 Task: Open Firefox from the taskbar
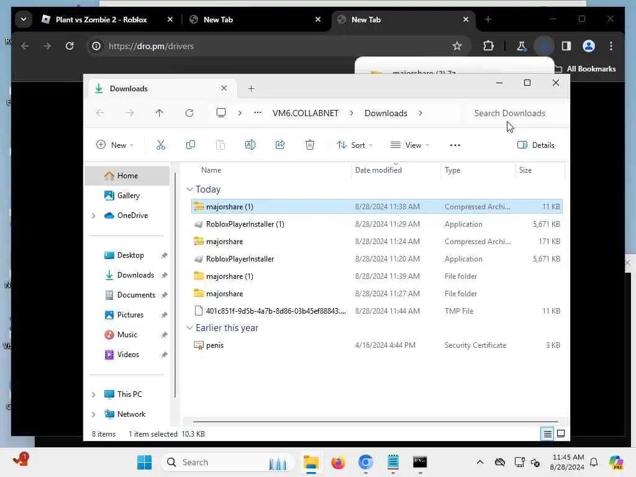click(338, 462)
